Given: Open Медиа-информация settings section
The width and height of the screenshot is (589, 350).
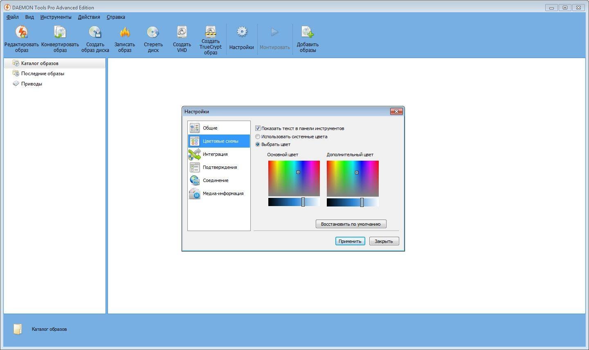Looking at the screenshot, I should pos(219,193).
